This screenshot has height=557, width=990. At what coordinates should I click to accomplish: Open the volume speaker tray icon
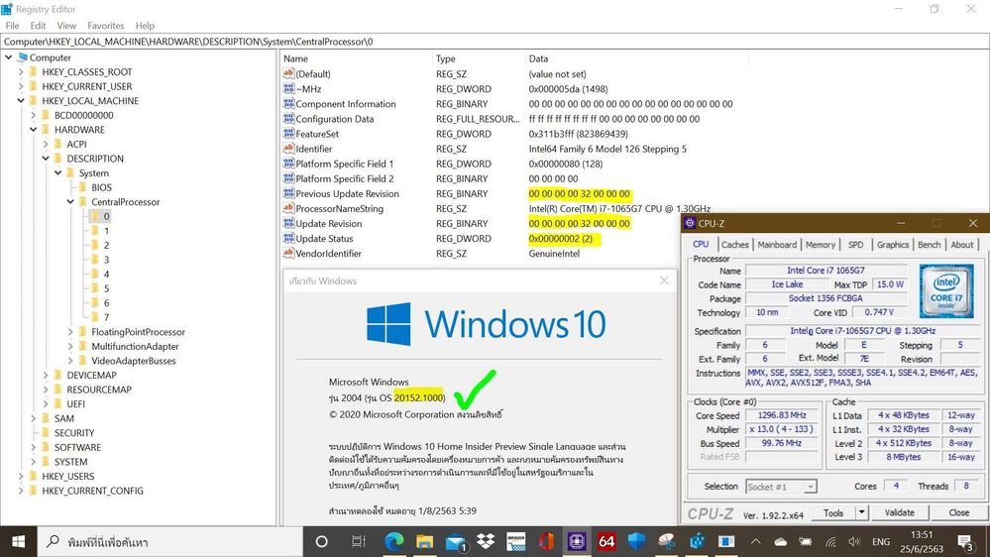coord(855,542)
